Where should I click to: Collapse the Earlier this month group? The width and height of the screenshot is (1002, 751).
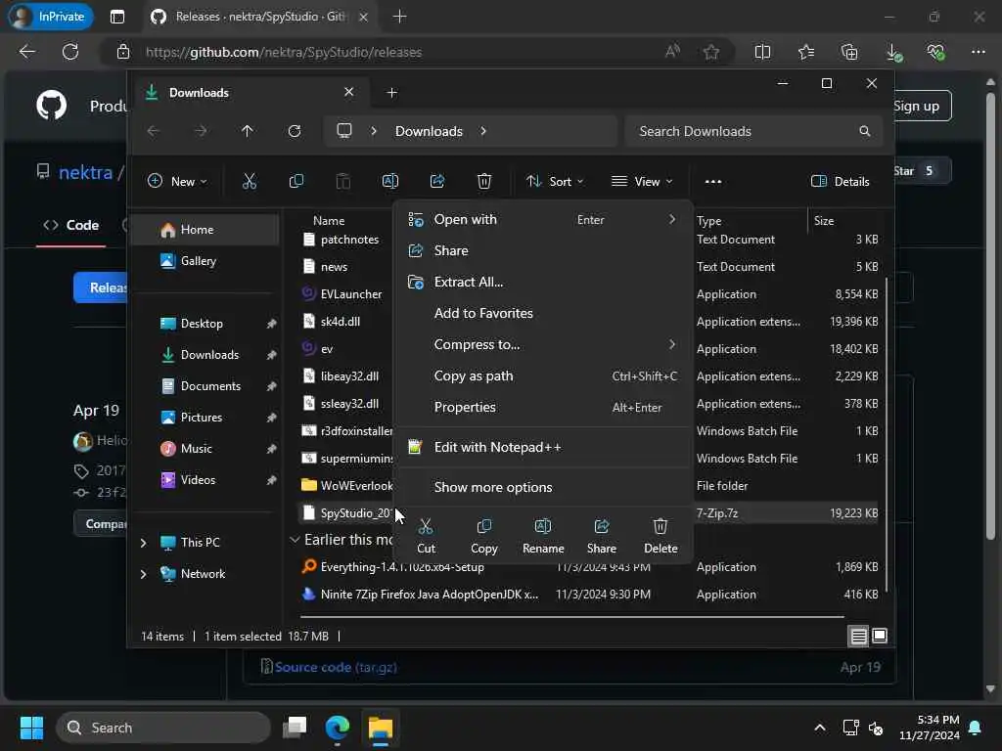pos(295,540)
